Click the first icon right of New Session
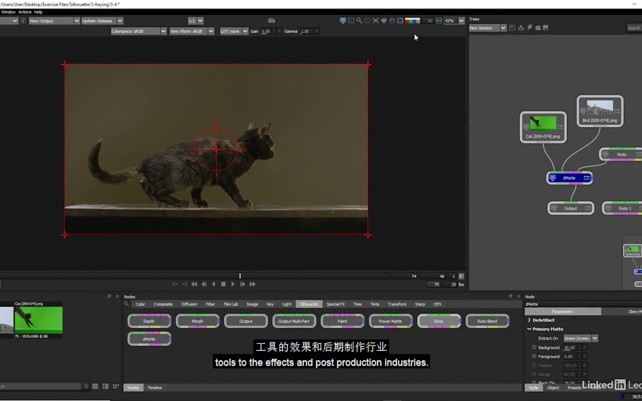The image size is (642, 401). (512, 27)
